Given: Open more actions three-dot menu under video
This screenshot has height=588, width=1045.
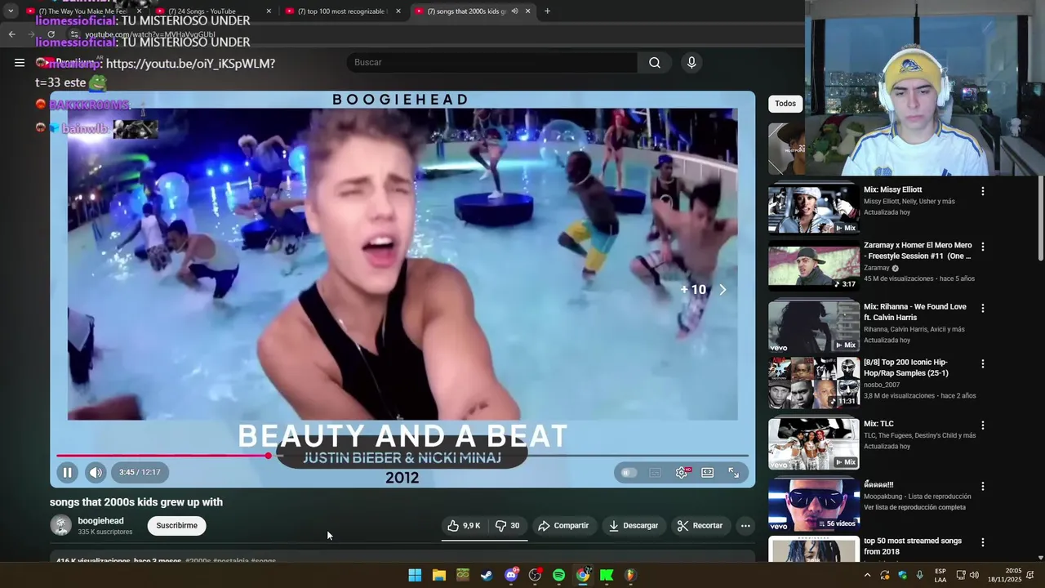Looking at the screenshot, I should coord(745,526).
